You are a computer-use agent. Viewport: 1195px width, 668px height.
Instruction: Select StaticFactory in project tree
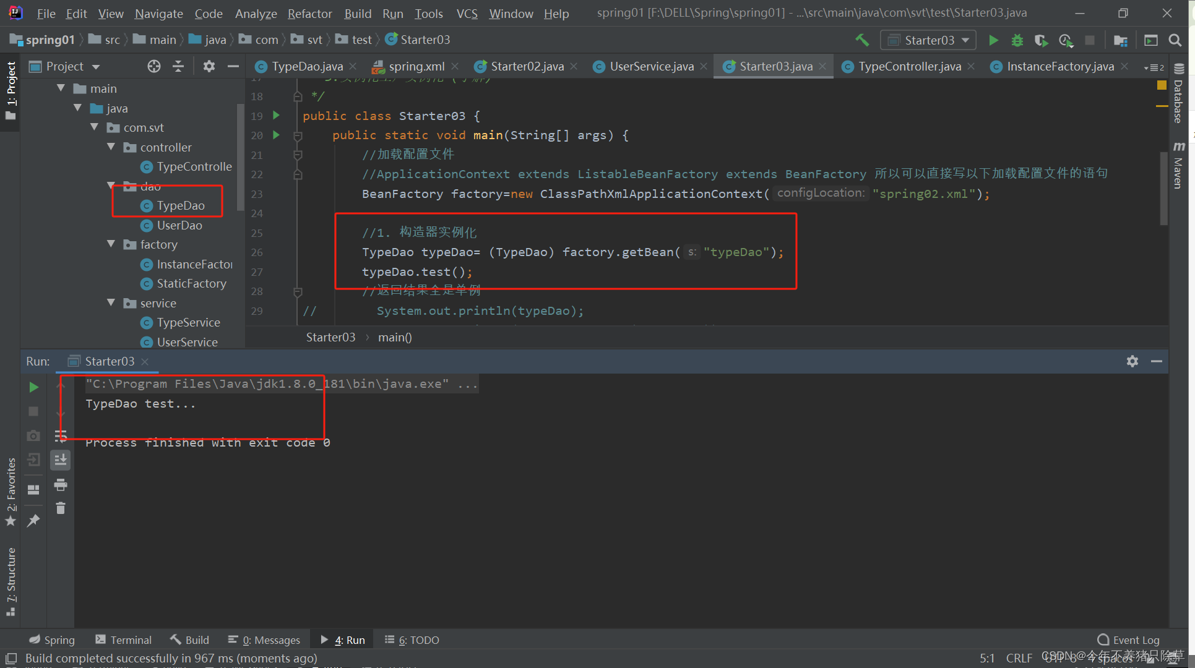point(191,283)
